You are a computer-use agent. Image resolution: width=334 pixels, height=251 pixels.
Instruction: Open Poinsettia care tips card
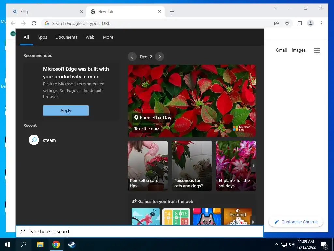point(147,166)
